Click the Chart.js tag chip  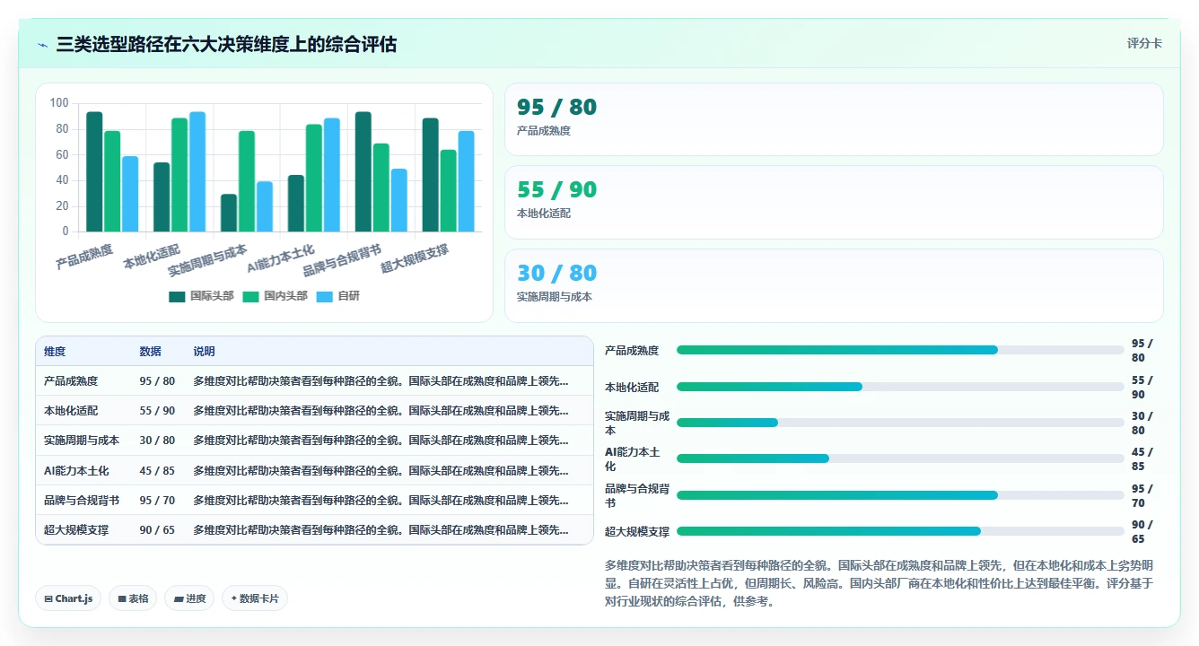coord(68,598)
